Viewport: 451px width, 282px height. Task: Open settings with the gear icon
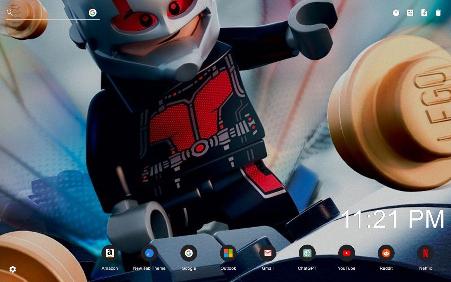13,269
